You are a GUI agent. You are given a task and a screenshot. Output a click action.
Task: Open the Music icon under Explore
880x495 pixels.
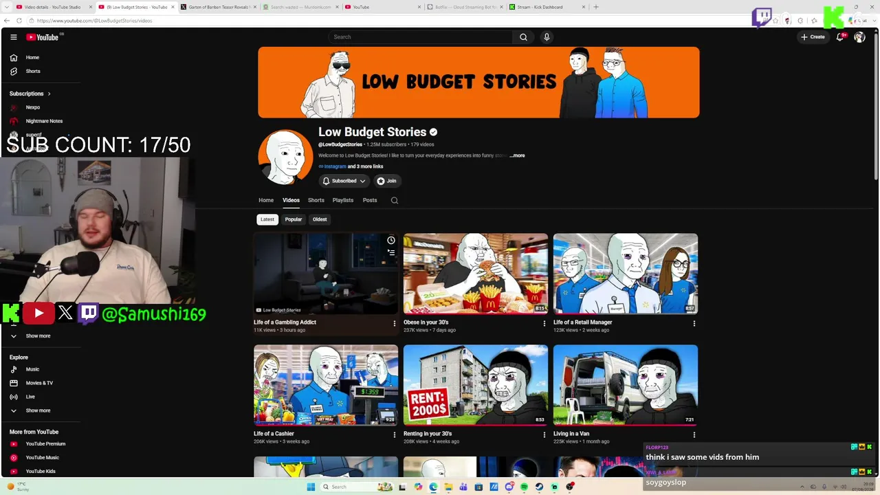tap(14, 369)
